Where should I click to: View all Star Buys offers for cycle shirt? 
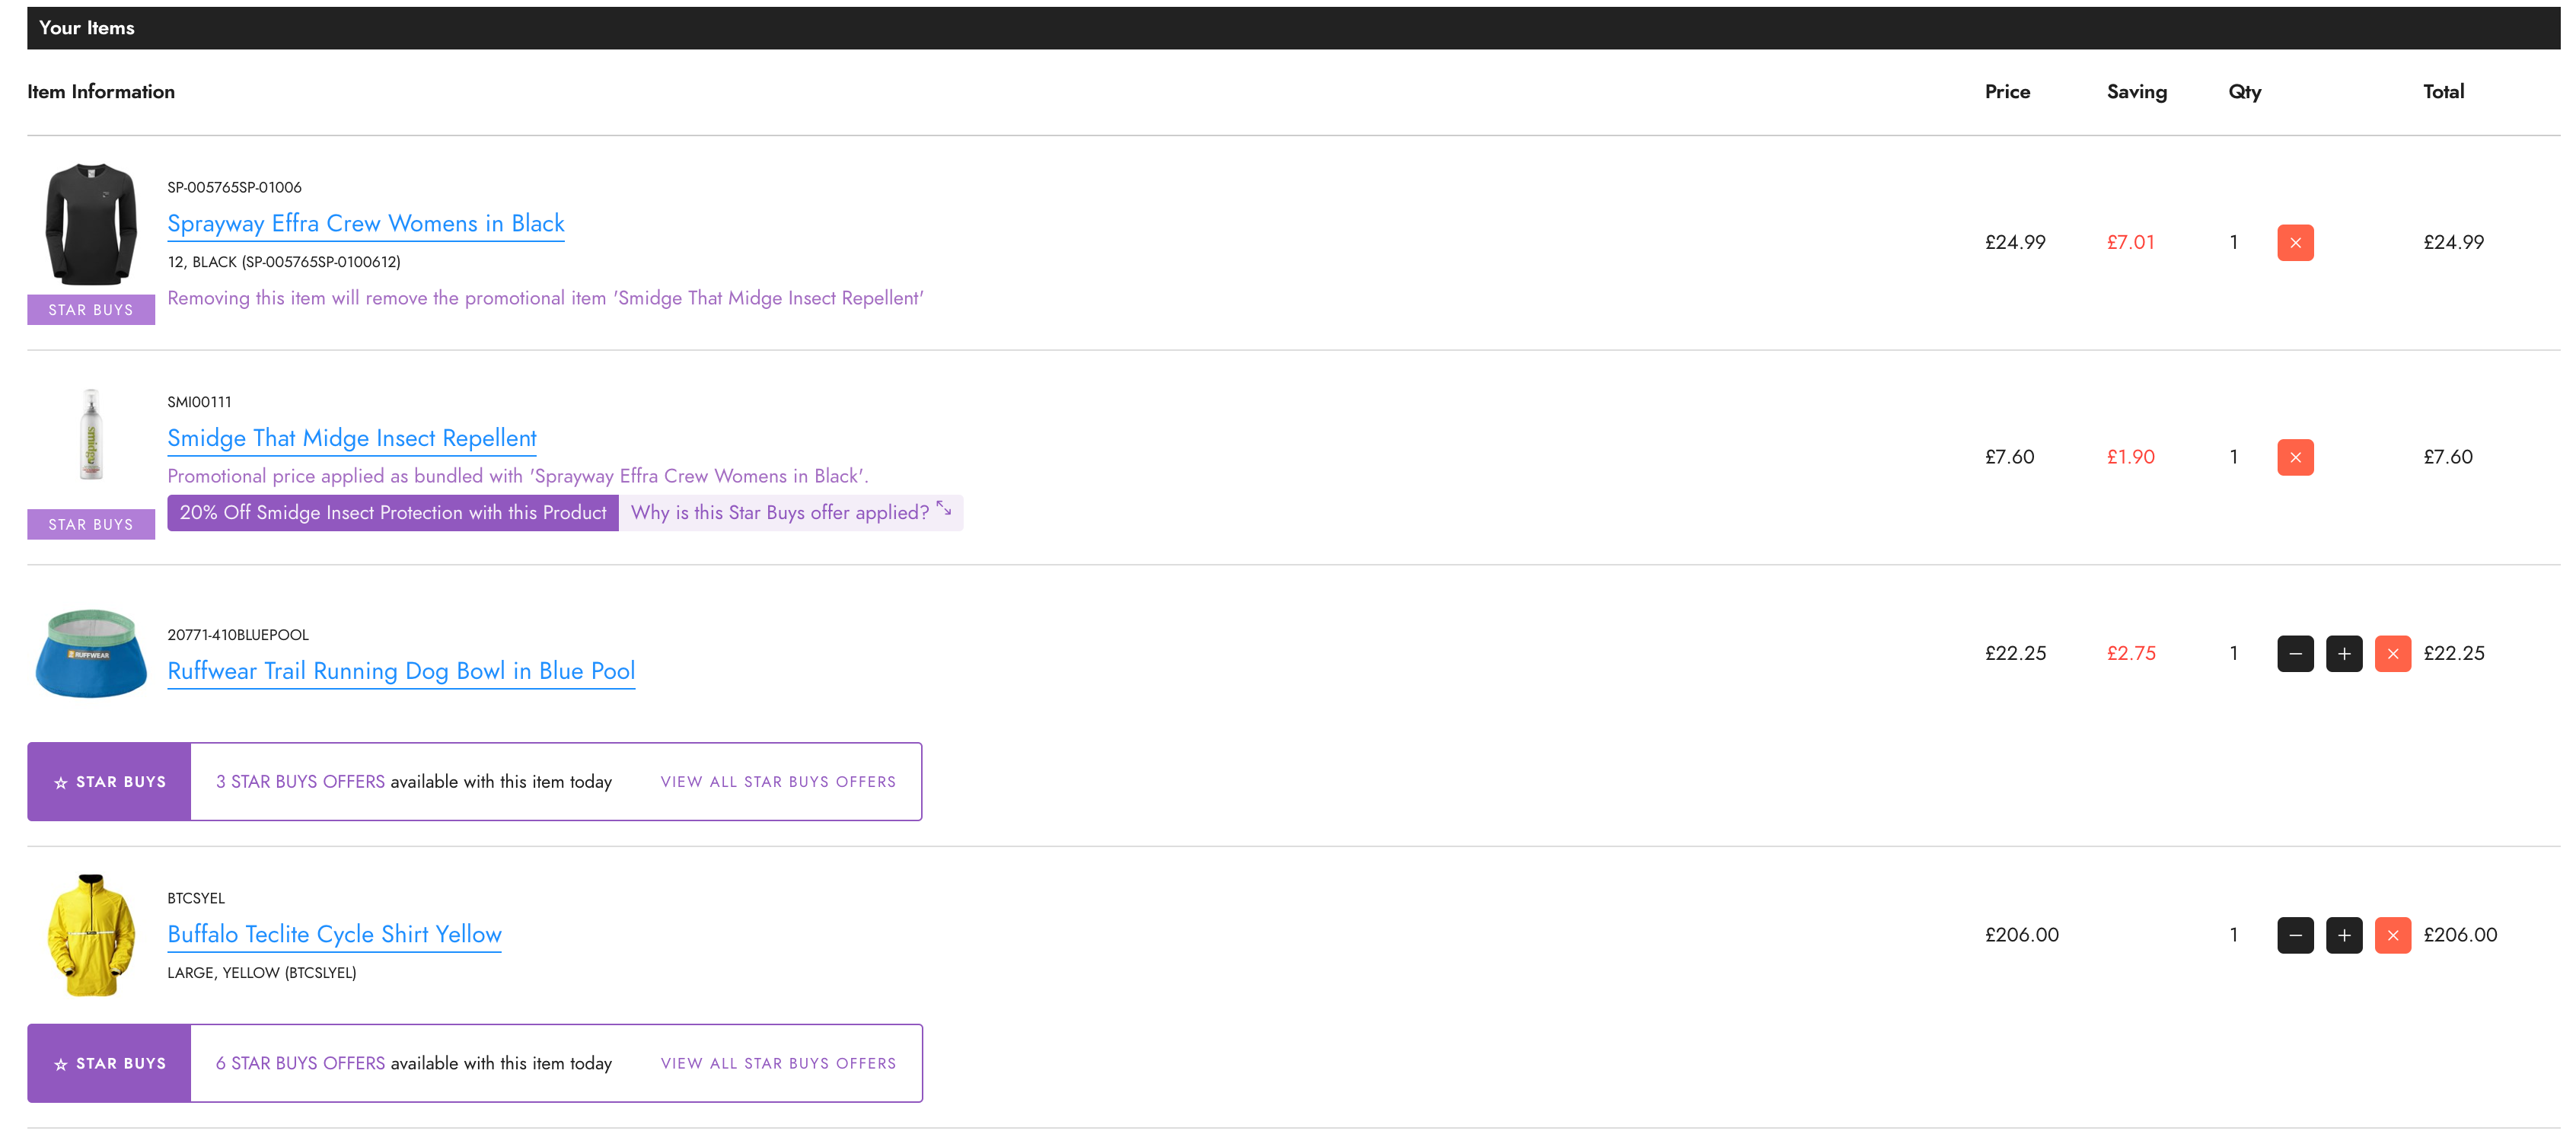pyautogui.click(x=778, y=1063)
